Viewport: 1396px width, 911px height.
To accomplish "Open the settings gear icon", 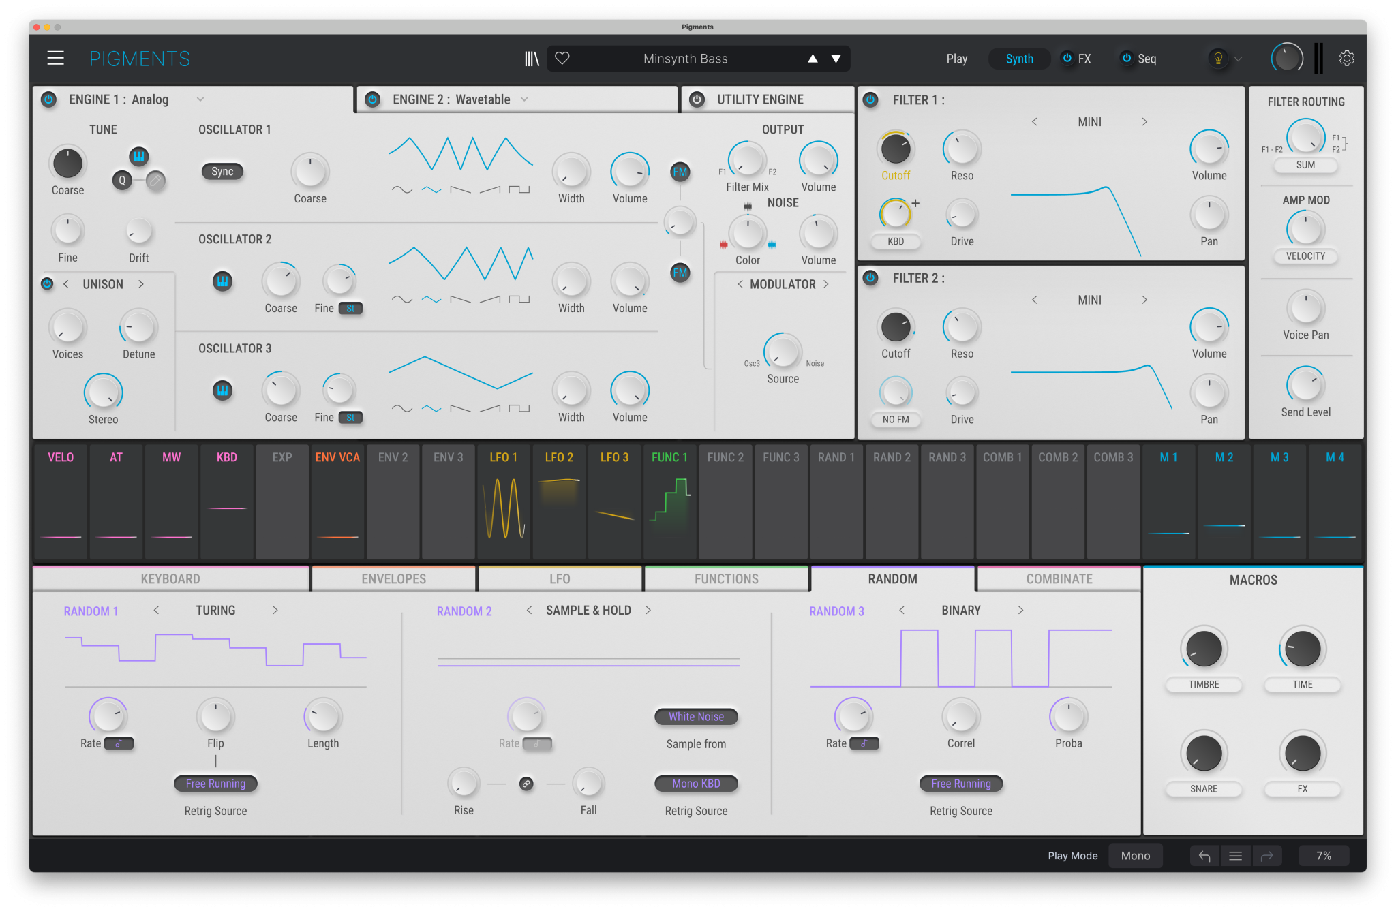I will pyautogui.click(x=1346, y=59).
